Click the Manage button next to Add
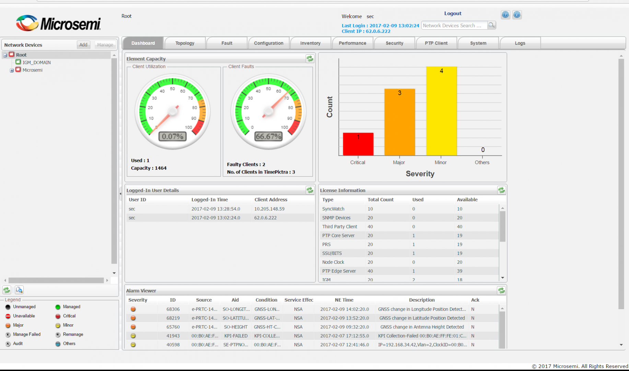The image size is (629, 371). [x=105, y=44]
